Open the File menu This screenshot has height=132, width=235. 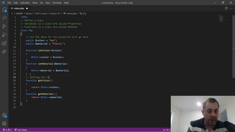click(x=9, y=3)
